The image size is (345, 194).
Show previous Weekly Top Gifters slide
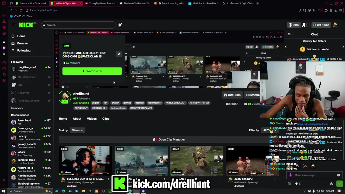(286, 47)
